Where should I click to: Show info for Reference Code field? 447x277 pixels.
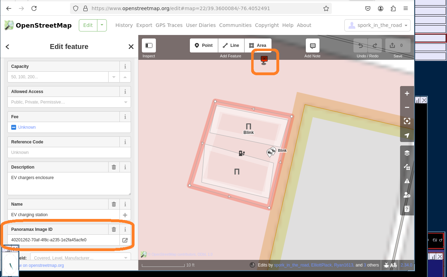pos(125,142)
